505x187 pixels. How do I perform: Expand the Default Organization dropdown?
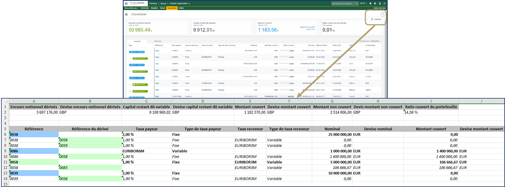point(180,4)
